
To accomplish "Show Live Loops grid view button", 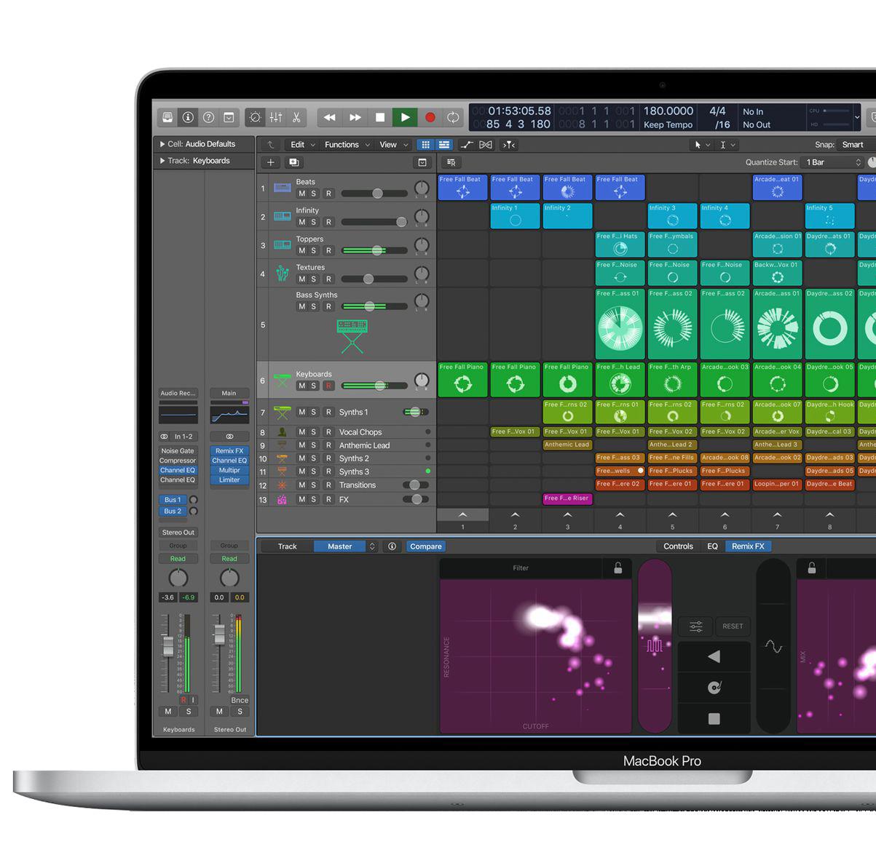I will tap(426, 145).
